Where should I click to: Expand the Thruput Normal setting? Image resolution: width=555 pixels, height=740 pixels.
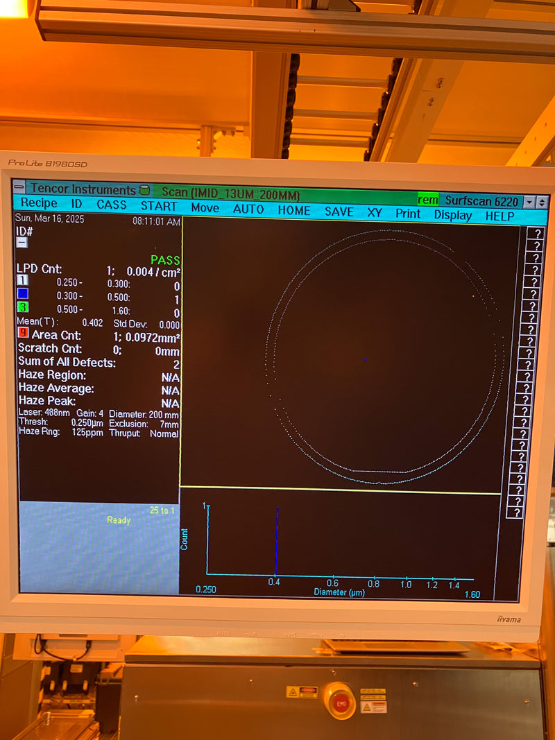click(161, 433)
